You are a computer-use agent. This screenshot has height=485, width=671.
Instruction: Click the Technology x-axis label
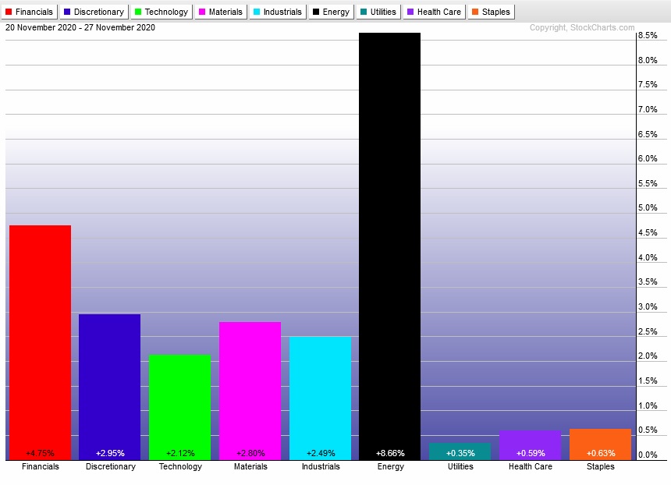click(180, 466)
